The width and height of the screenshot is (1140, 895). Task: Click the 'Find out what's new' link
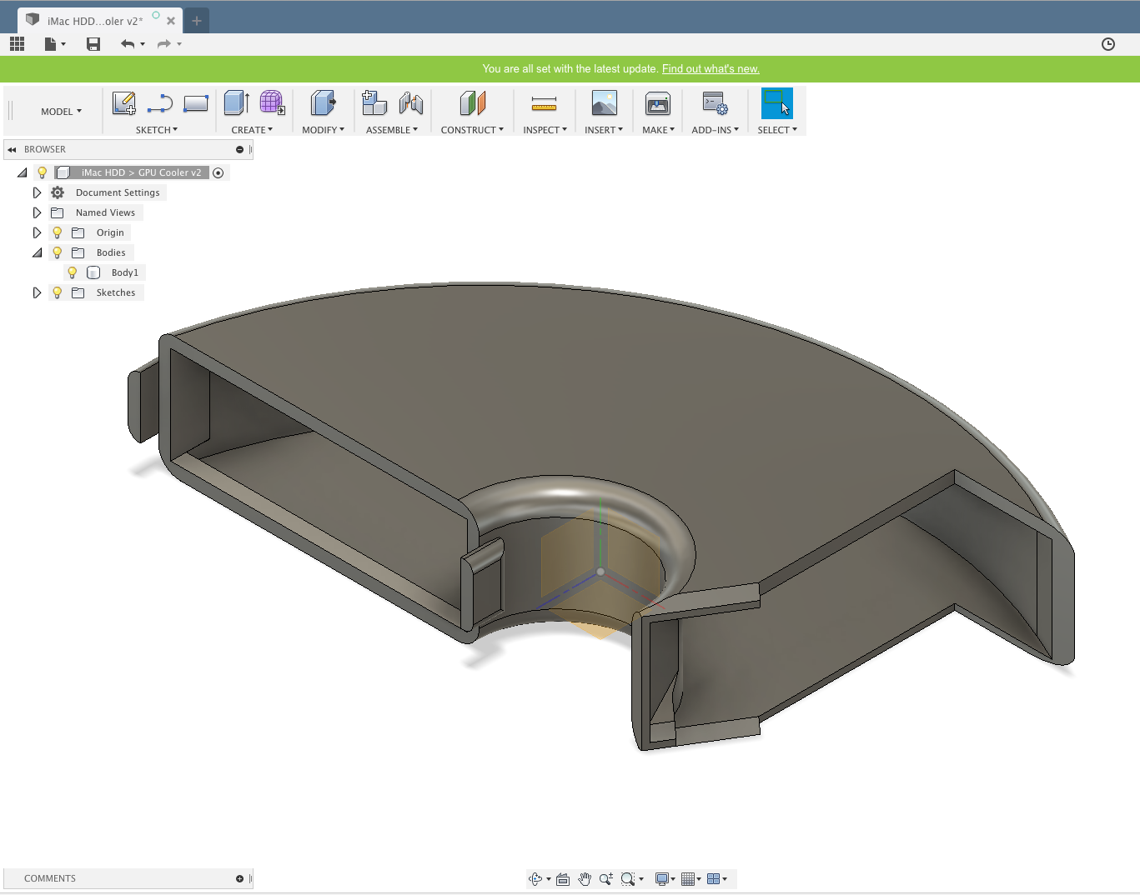coord(711,69)
